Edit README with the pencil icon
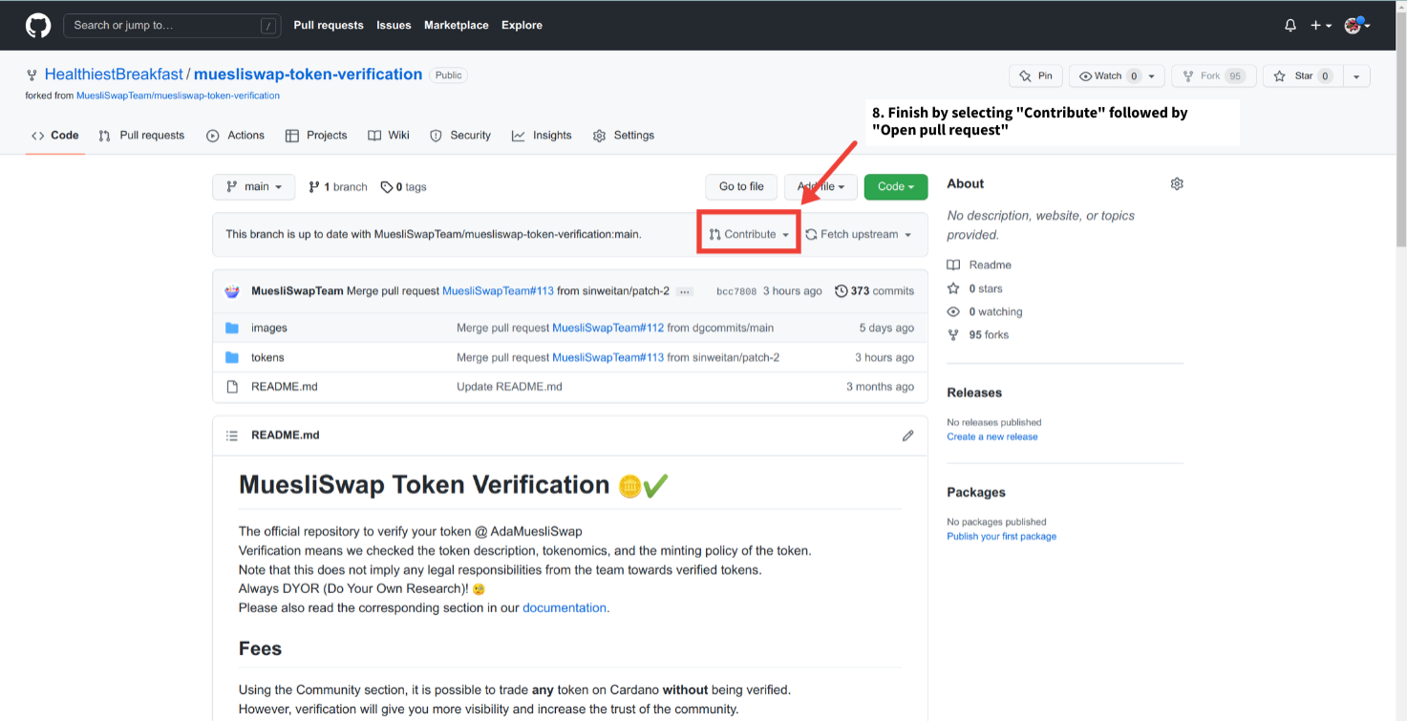The width and height of the screenshot is (1407, 721). [x=907, y=435]
